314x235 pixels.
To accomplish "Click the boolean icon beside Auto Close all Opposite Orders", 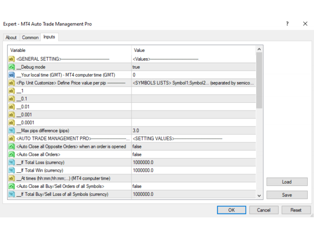I will tap(11, 146).
